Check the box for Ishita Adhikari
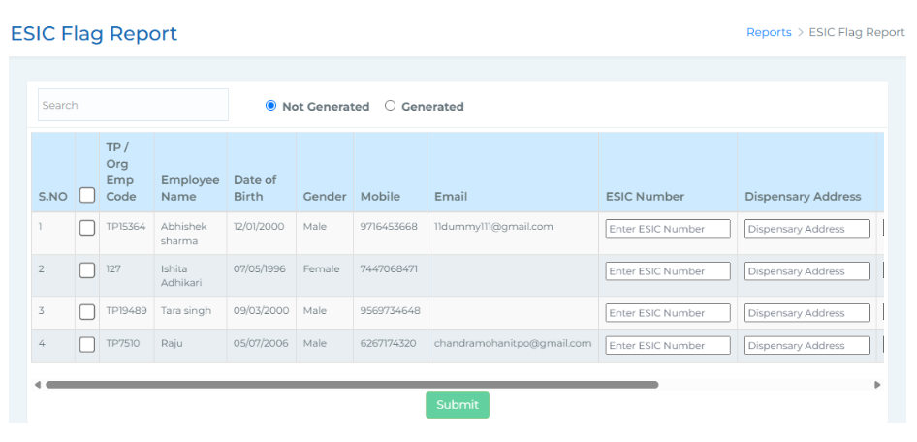Screen dimensions: 917x442 click(87, 270)
